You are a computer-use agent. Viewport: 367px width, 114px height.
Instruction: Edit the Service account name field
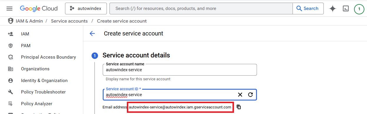tap(180, 70)
